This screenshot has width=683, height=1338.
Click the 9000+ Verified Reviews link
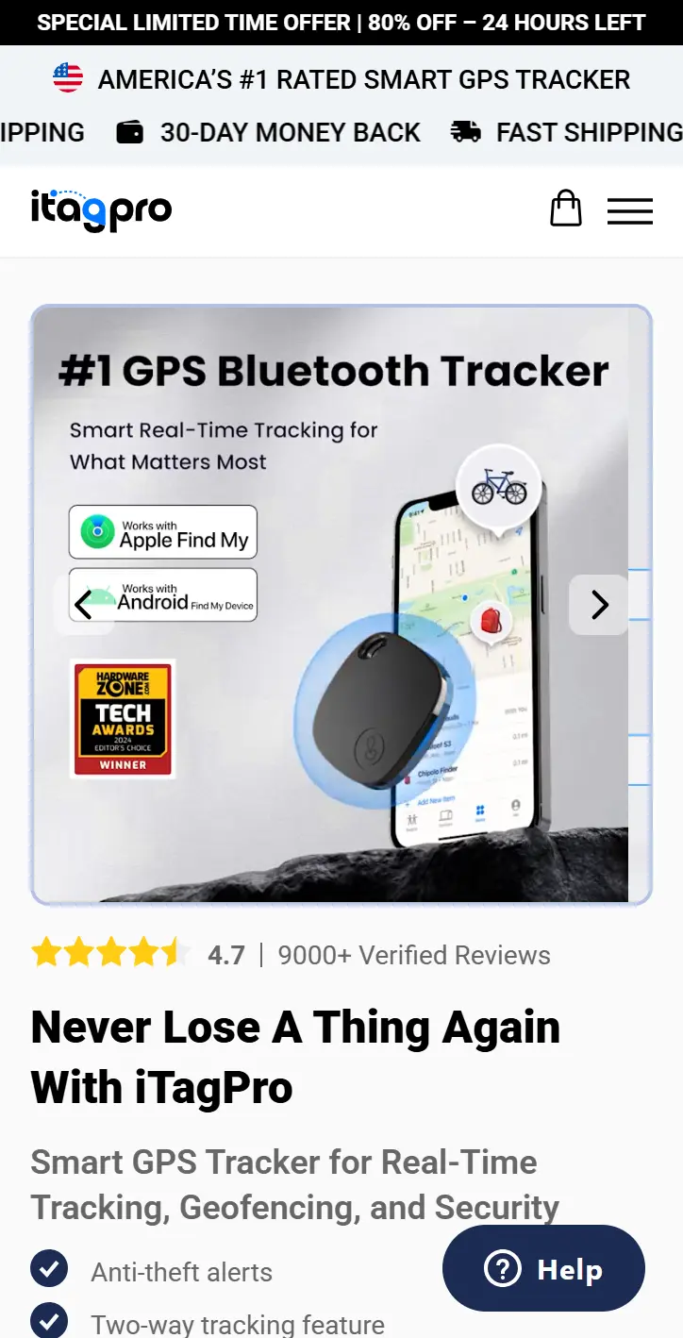click(x=414, y=955)
